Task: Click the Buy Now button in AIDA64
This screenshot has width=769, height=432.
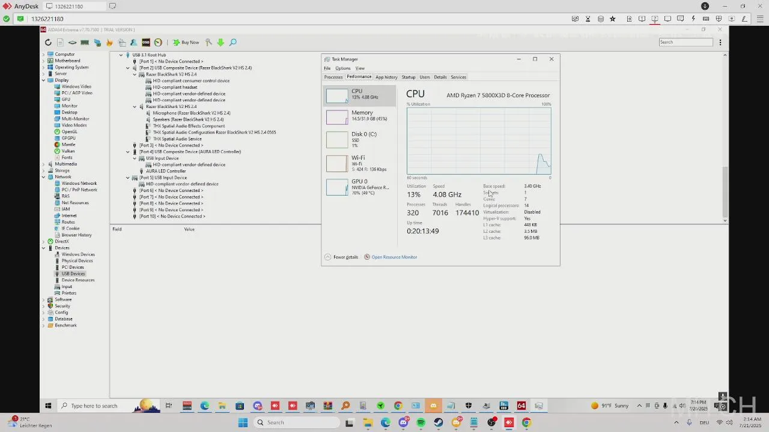Action: (x=186, y=43)
